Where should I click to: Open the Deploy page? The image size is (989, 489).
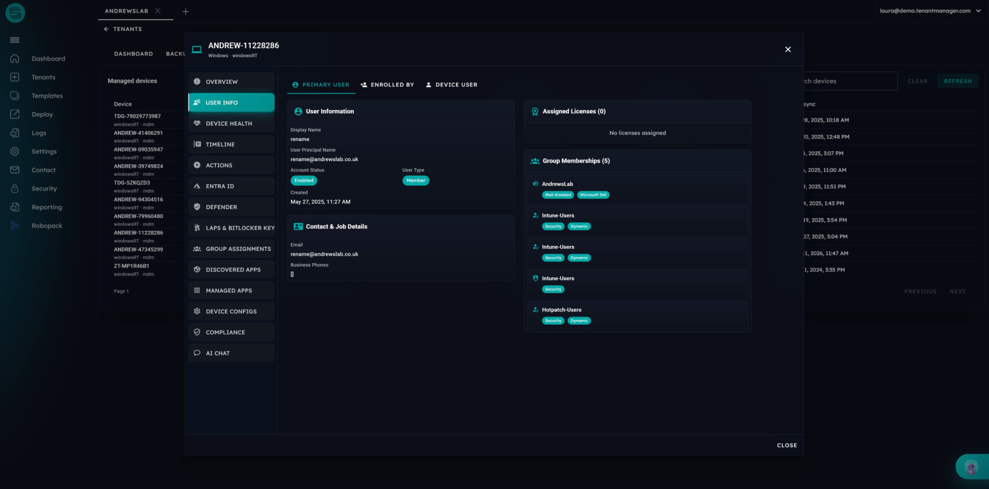[x=42, y=114]
